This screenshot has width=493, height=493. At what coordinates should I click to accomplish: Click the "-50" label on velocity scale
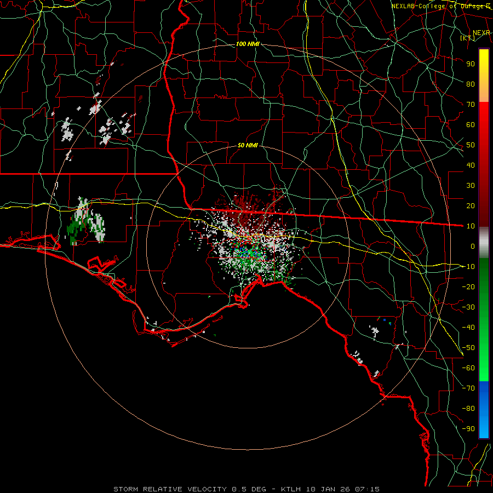tap(468, 347)
